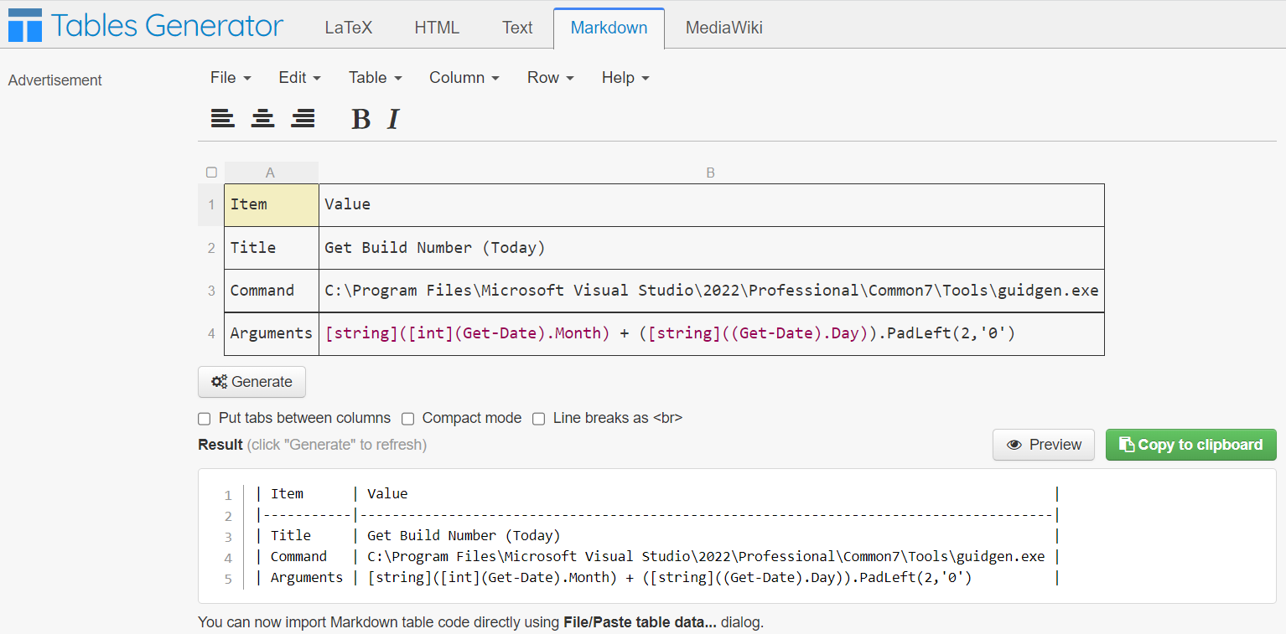
Task: Select the Get Build Number (Today) cell
Action: [712, 248]
